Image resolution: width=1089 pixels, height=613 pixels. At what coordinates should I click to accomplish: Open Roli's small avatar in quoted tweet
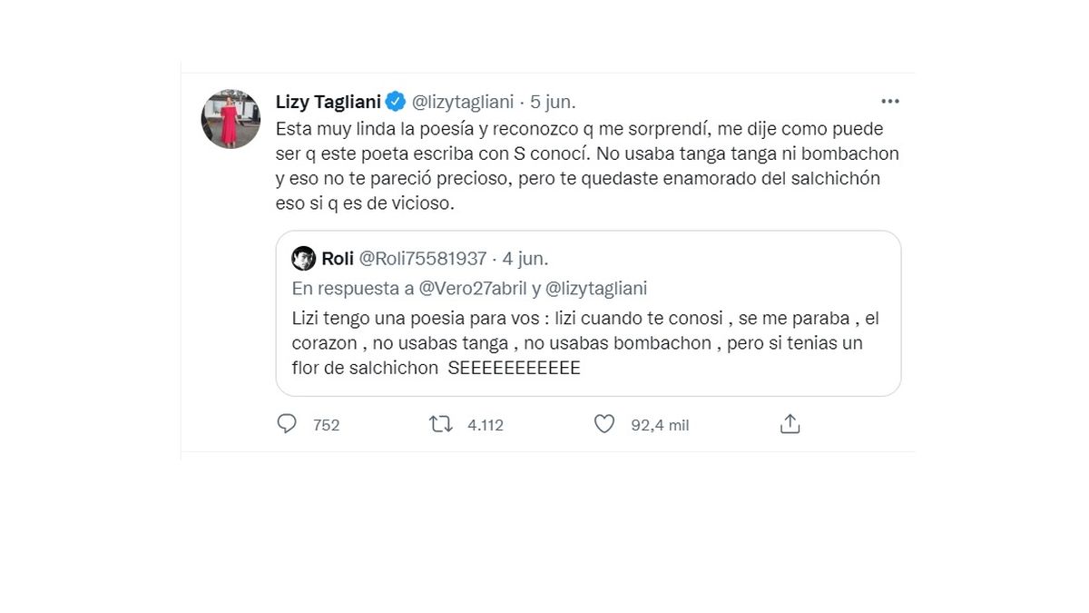coord(303,259)
